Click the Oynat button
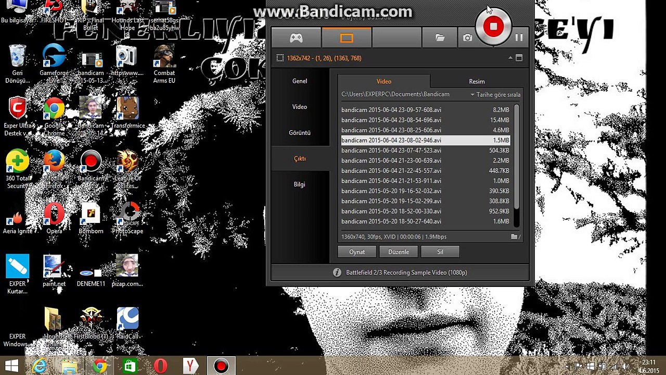Viewport: 666px width, 375px height. (357, 252)
